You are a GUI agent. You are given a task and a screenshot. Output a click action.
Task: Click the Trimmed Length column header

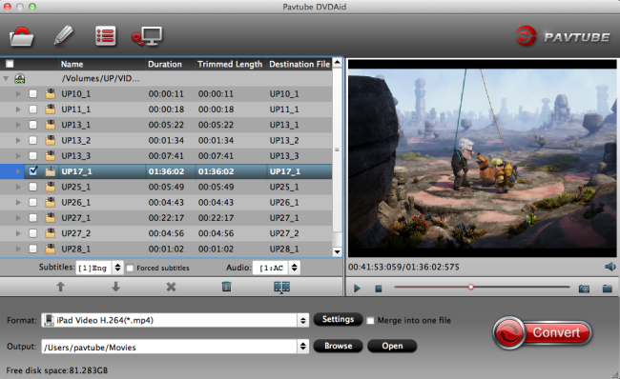[x=231, y=64]
